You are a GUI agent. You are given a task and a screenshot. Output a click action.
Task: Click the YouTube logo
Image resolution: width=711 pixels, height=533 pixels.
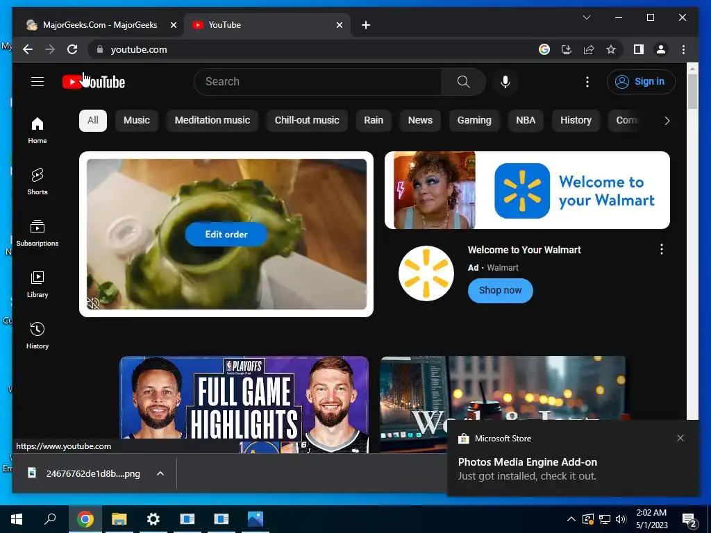[x=94, y=82]
